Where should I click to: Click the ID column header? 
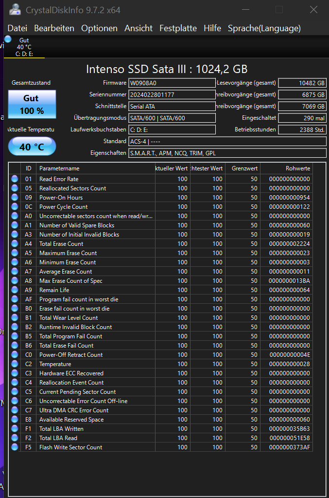point(29,168)
